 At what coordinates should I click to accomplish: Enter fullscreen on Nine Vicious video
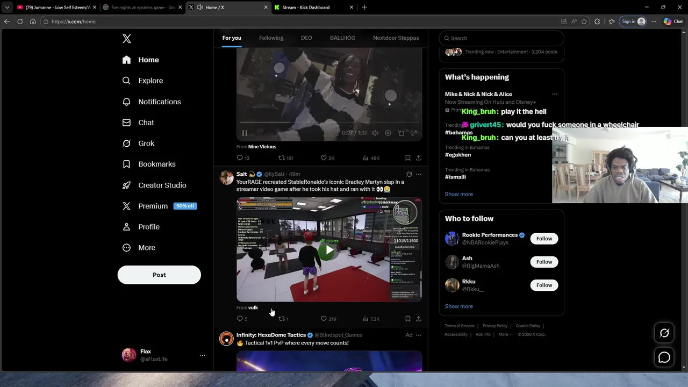[x=414, y=133]
